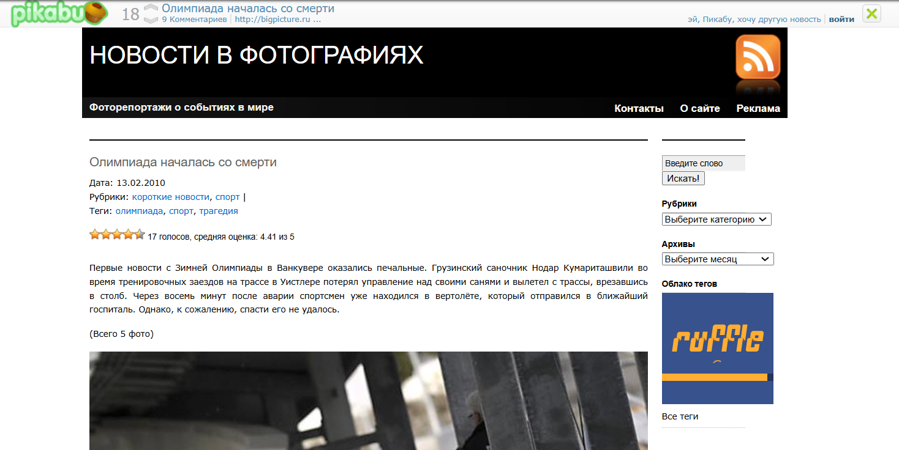This screenshot has width=899, height=450.
Task: Open the 'О сайте' menu item
Action: point(699,109)
